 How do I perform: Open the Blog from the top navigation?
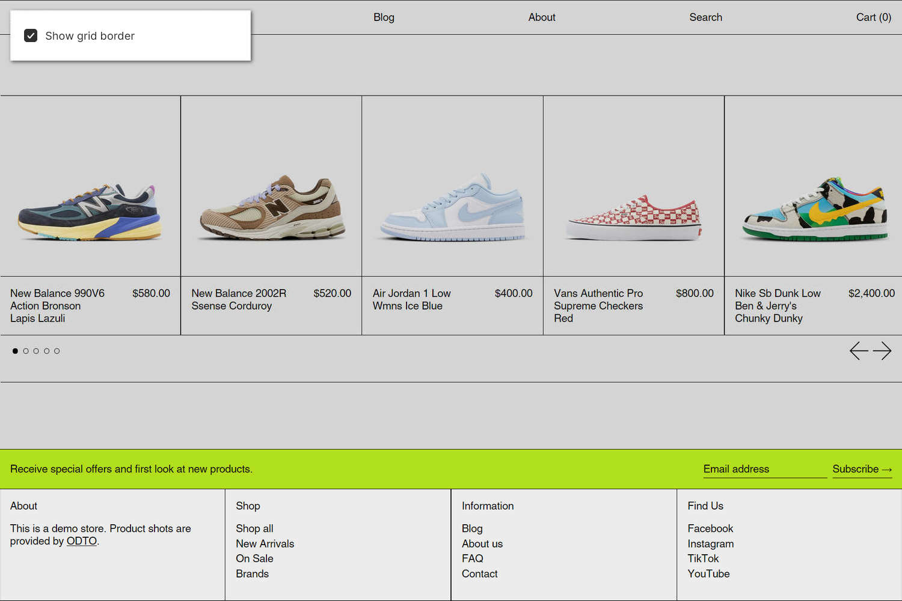[x=384, y=17]
